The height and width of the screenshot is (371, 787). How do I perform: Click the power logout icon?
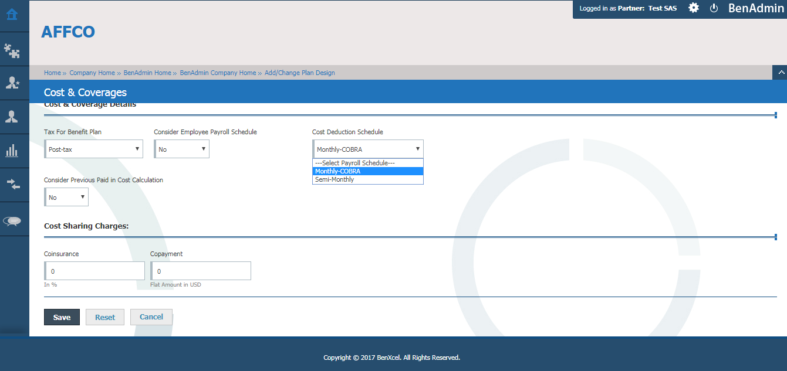tap(714, 8)
